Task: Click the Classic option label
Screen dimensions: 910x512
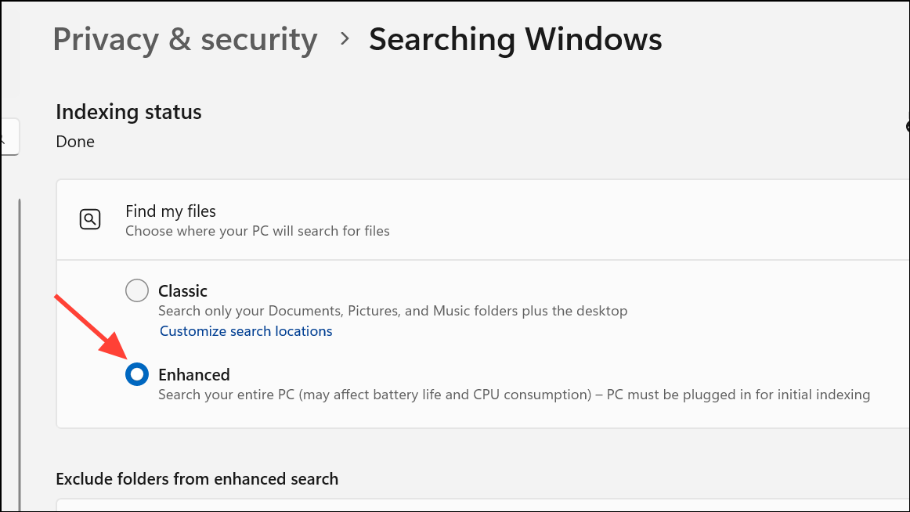Action: (182, 290)
